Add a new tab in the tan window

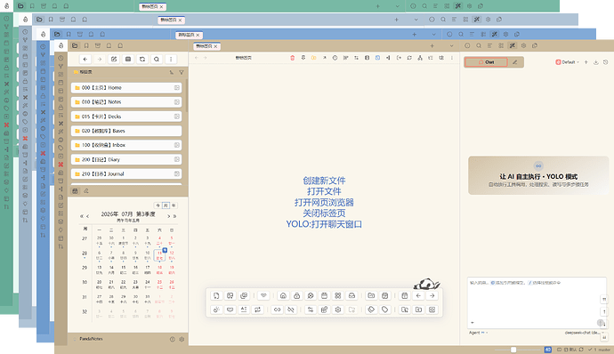432,46
